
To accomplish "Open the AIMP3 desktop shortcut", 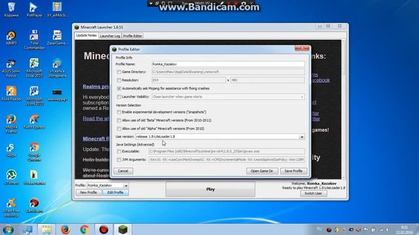I will click(x=11, y=38).
